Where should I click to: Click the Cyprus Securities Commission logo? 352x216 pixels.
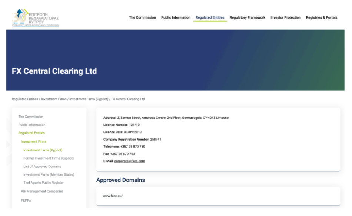coord(36,18)
